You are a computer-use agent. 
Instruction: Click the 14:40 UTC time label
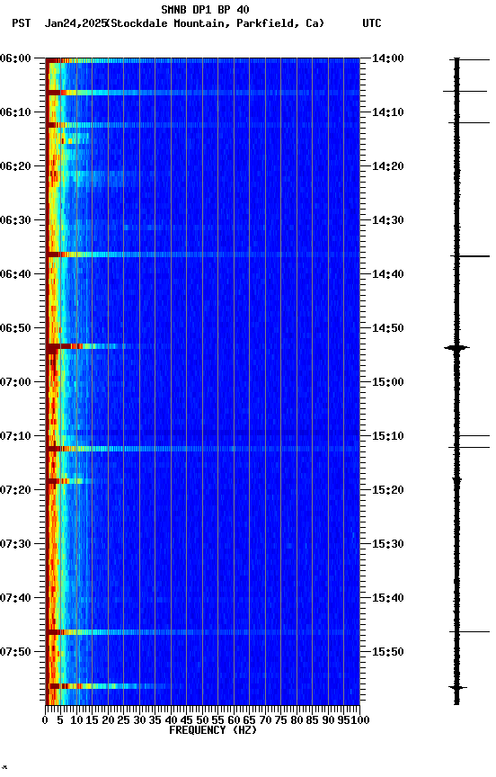pos(388,274)
